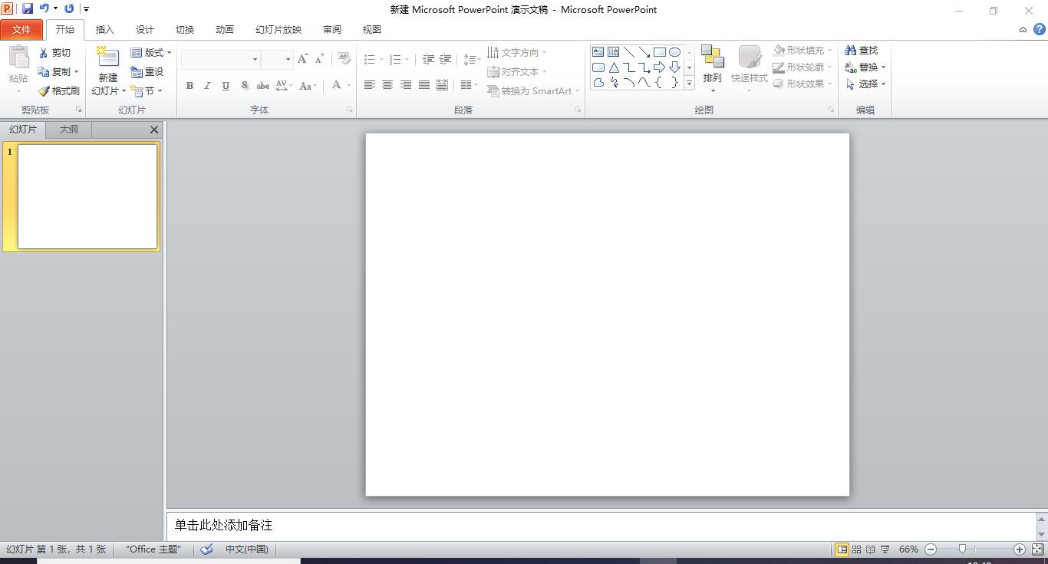Screen dimensions: 1048x564
Task: Select the rectangle shape in shapes gallery
Action: [659, 52]
